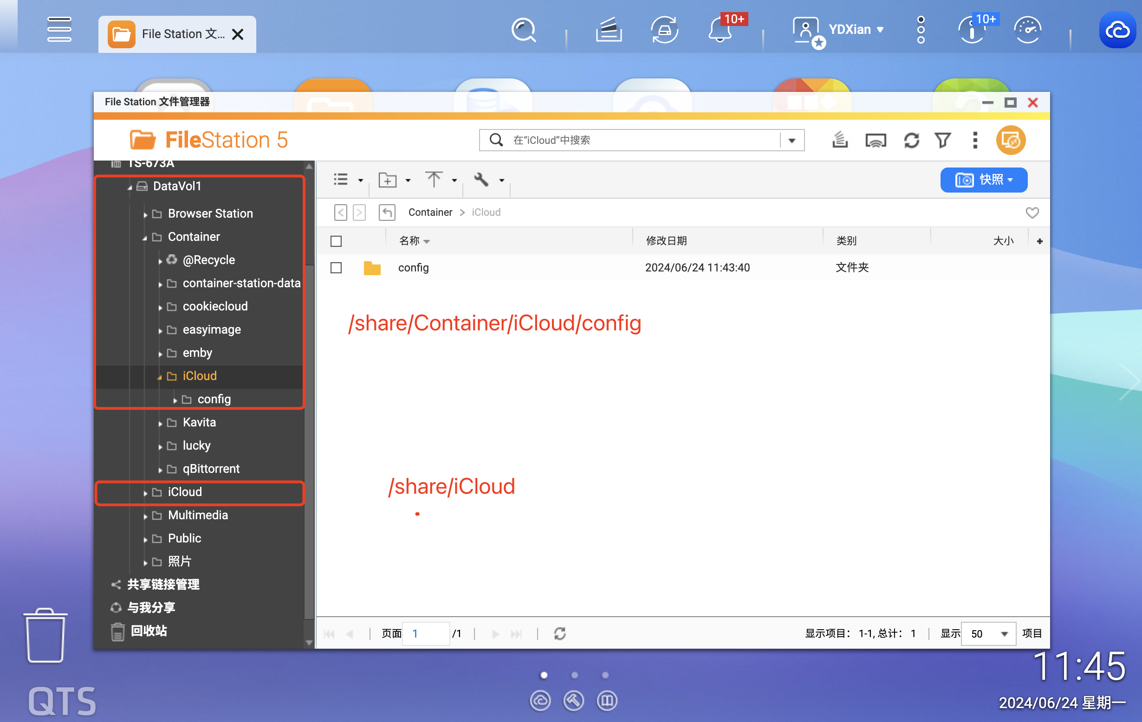1142x722 pixels.
Task: Open notifications bell in QTS top bar
Action: 720,30
